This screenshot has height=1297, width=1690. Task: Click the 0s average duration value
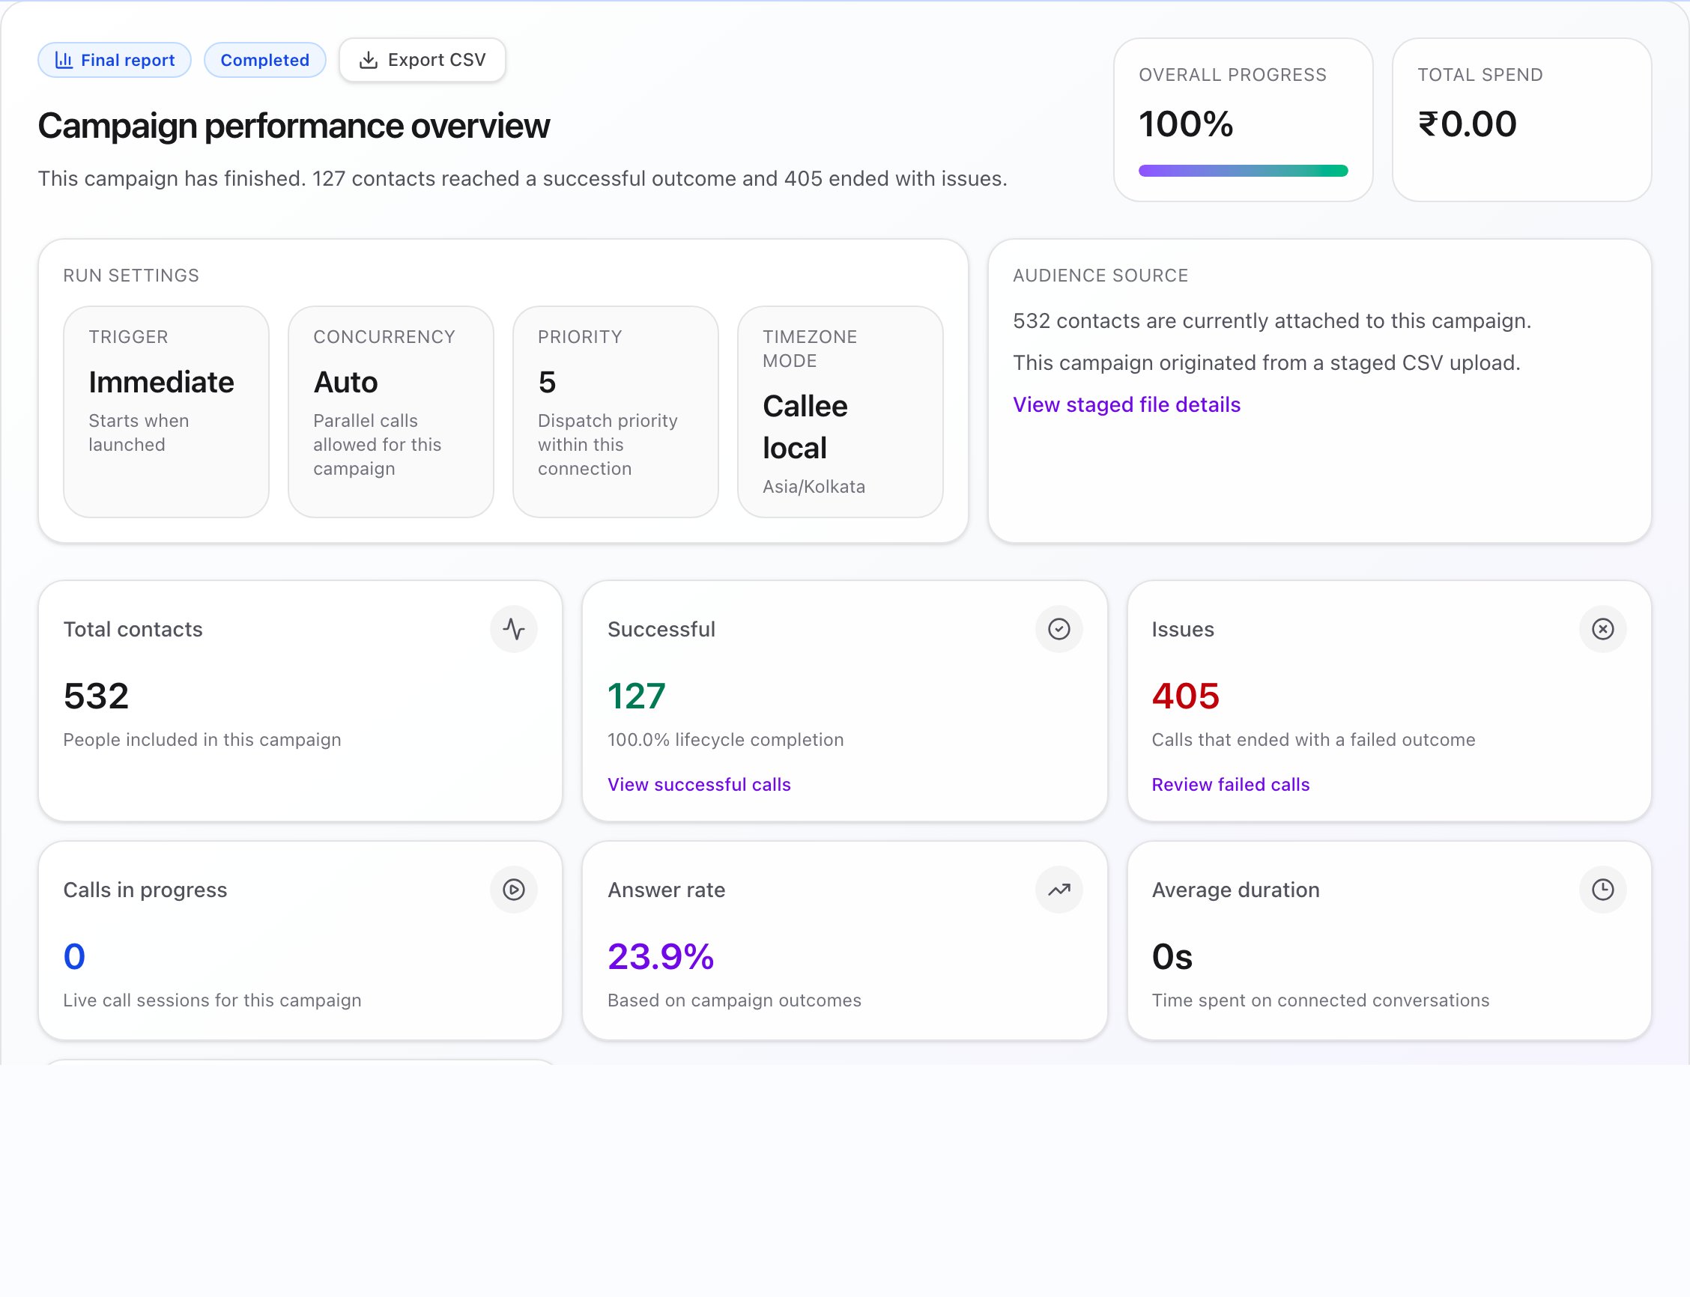[1172, 956]
